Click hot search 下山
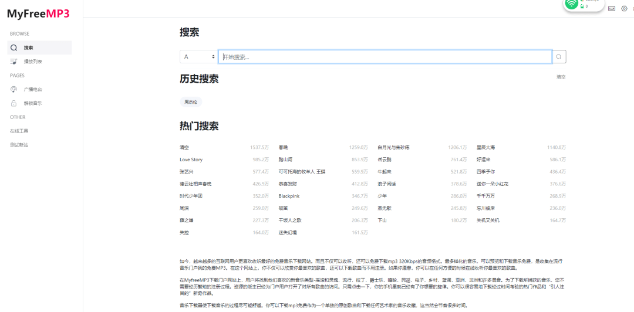The width and height of the screenshot is (634, 312). 382,221
